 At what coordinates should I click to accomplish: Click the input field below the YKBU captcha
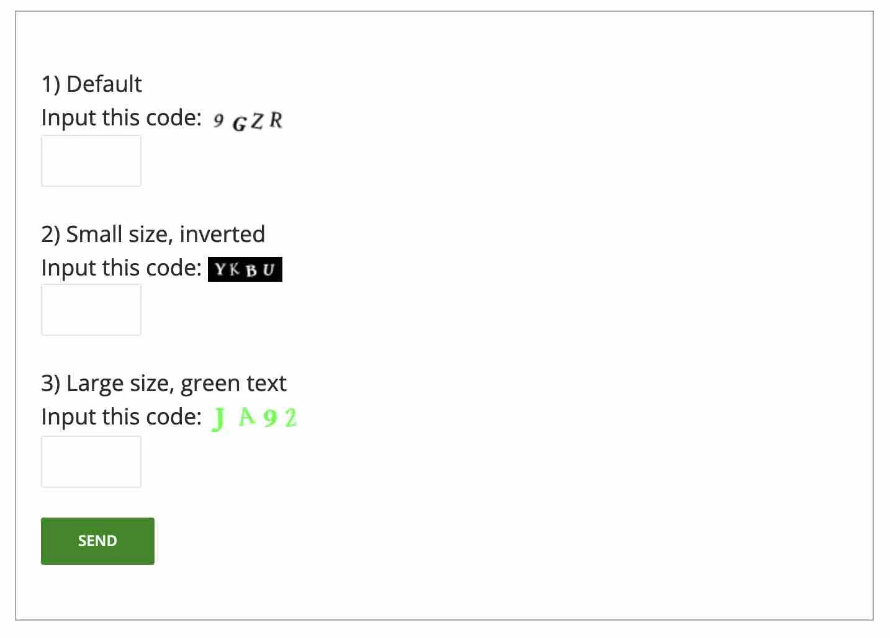click(91, 309)
